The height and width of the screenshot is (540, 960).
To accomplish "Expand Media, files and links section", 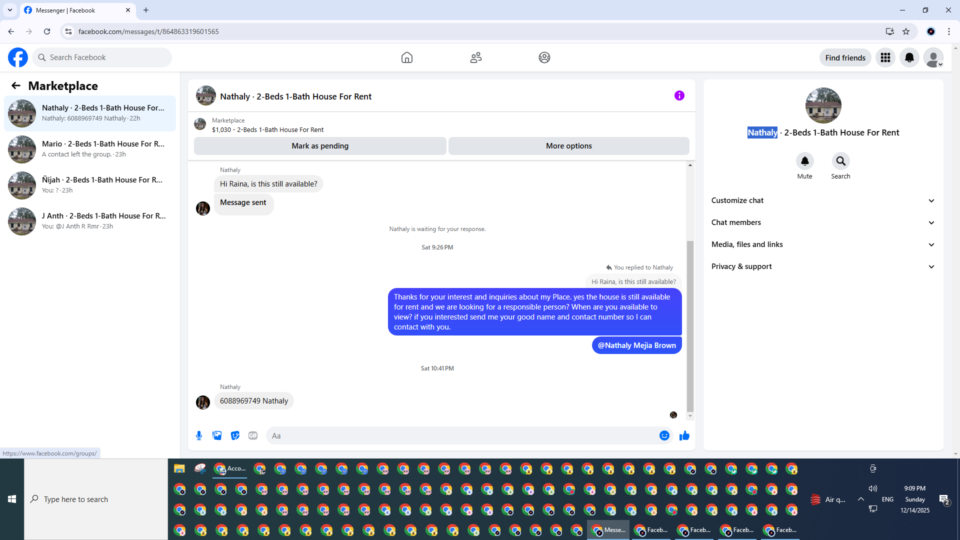I will [x=822, y=244].
